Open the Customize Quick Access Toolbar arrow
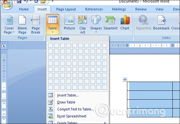The width and height of the screenshot is (180, 124). pyautogui.click(x=53, y=1)
